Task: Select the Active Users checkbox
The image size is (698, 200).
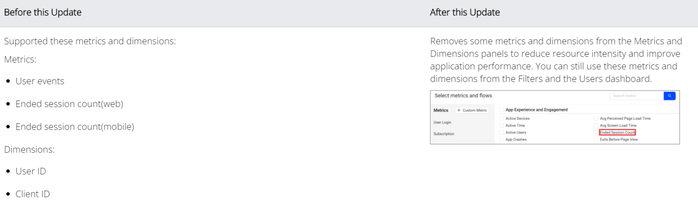Action: point(501,133)
